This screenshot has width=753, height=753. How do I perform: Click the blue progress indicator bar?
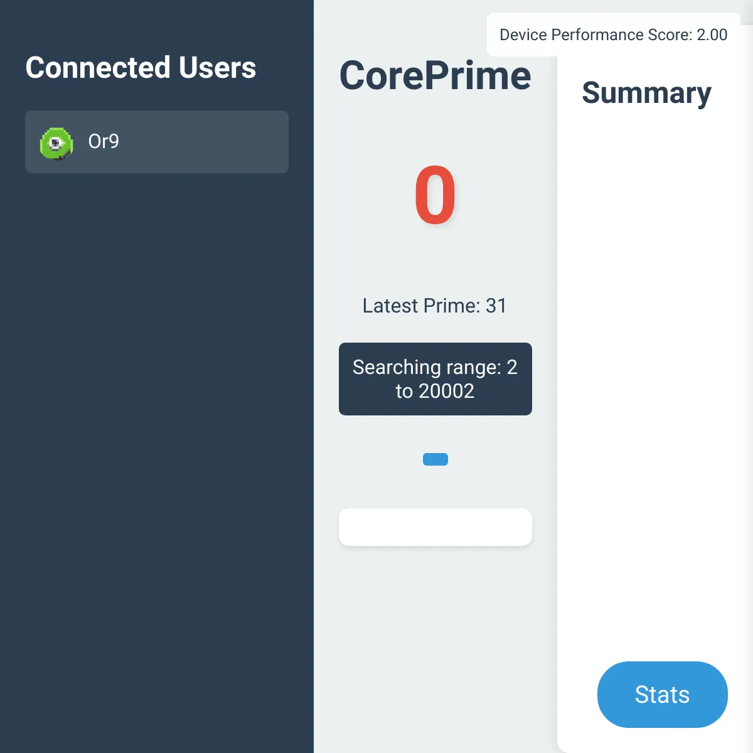tap(435, 459)
